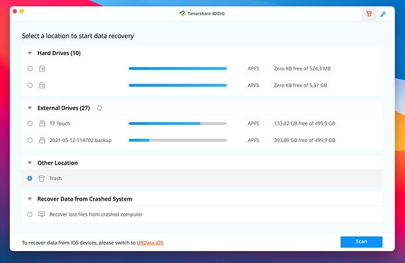Click the key registration icon
The image size is (405, 263).
(x=383, y=14)
